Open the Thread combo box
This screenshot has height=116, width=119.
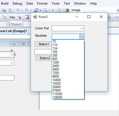click(27, 24)
